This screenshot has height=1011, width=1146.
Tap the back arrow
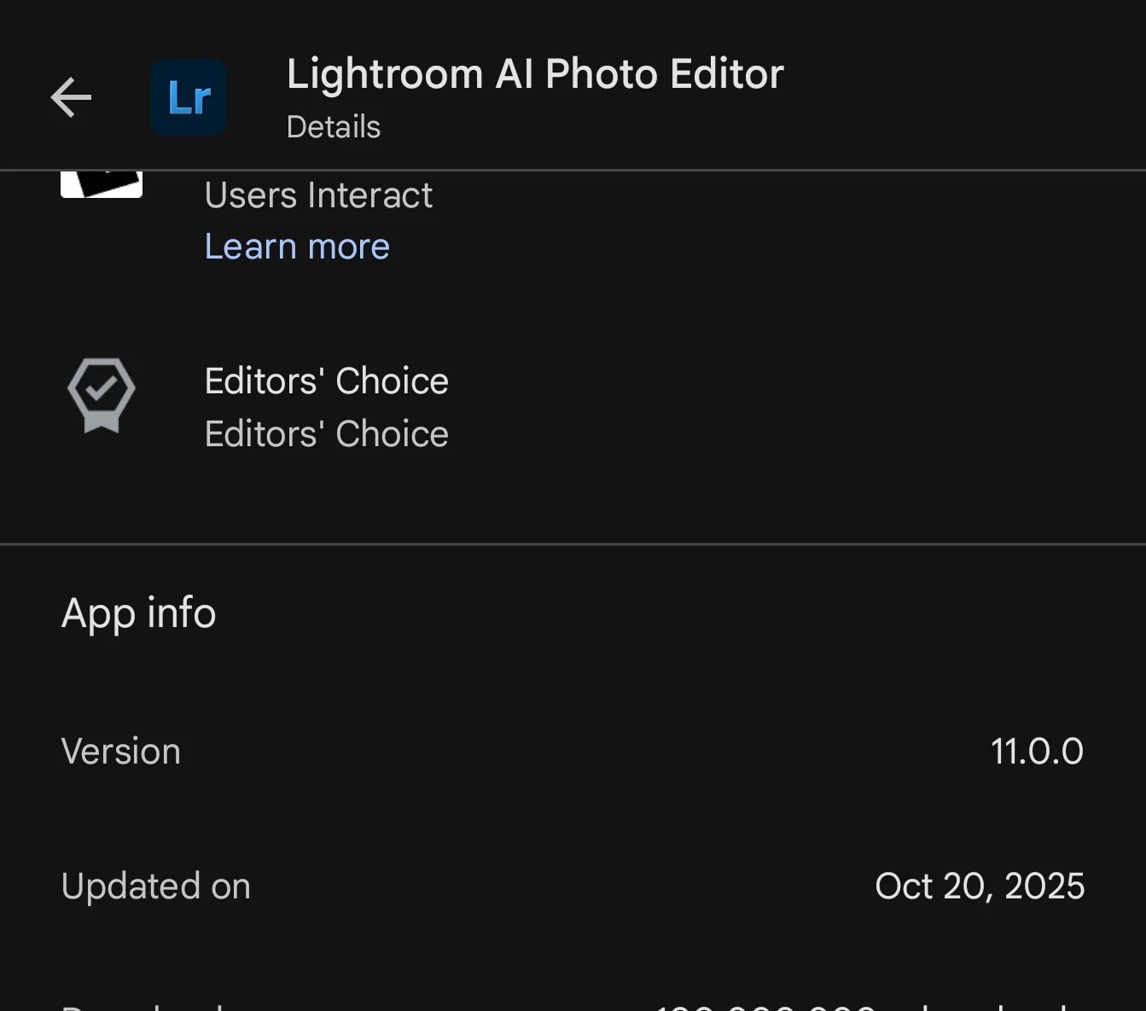tap(71, 97)
